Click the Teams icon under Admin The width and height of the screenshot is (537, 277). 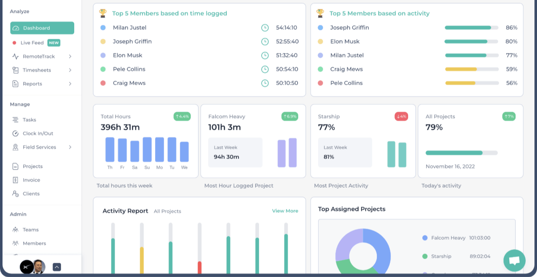(x=15, y=229)
